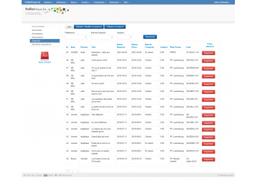The image size is (257, 190).
Task: Switch to the Liste tab button
Action: point(69,27)
